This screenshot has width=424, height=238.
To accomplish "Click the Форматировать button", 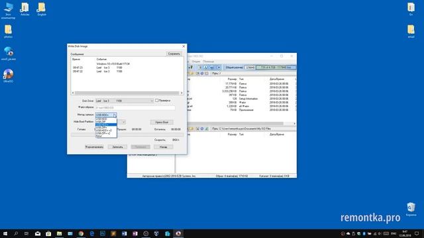I will tap(94, 147).
